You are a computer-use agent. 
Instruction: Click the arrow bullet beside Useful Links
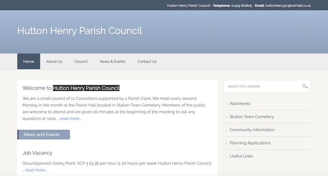(226, 156)
